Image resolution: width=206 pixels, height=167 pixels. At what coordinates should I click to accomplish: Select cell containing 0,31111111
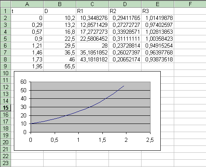click(x=125, y=39)
